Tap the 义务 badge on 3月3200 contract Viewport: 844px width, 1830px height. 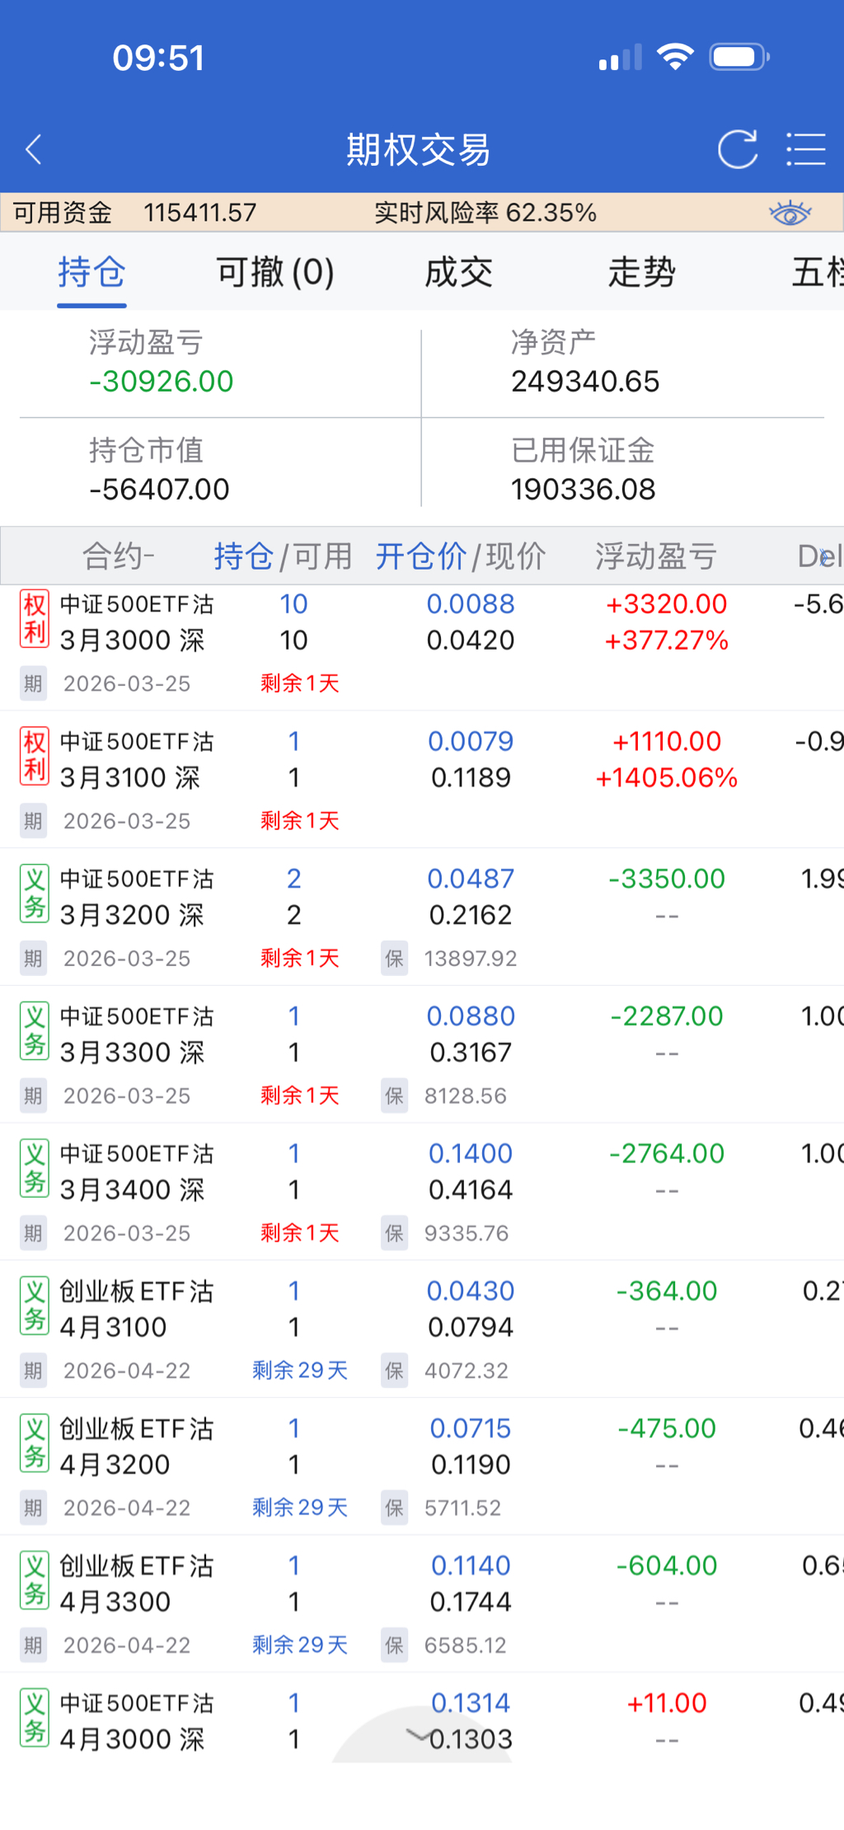point(35,894)
